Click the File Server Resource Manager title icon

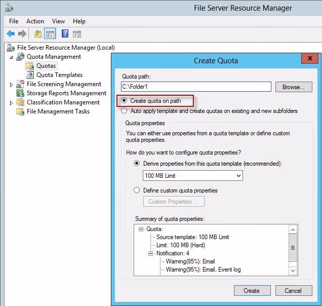[x=9, y=8]
